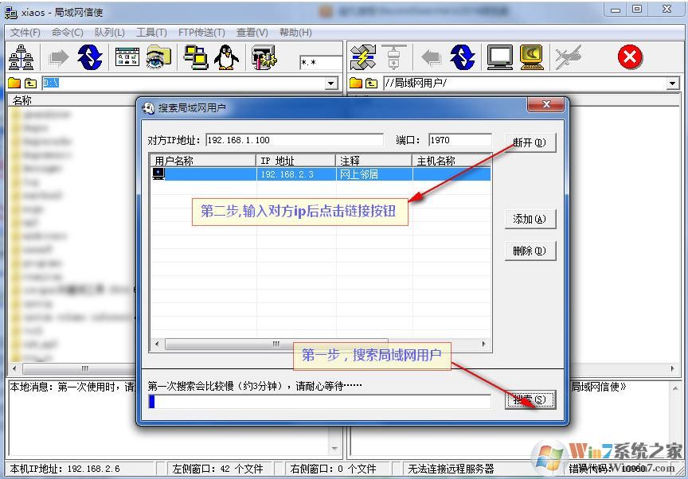Click the penguin icon in the toolbar
Screen dimensions: 688x479
[x=225, y=57]
